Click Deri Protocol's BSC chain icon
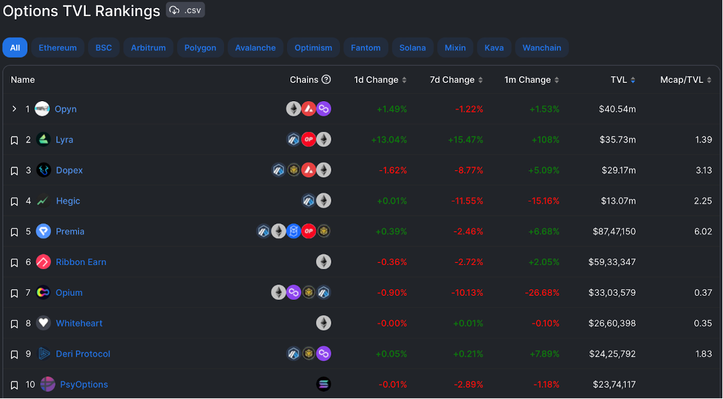The image size is (723, 399). coord(309,353)
